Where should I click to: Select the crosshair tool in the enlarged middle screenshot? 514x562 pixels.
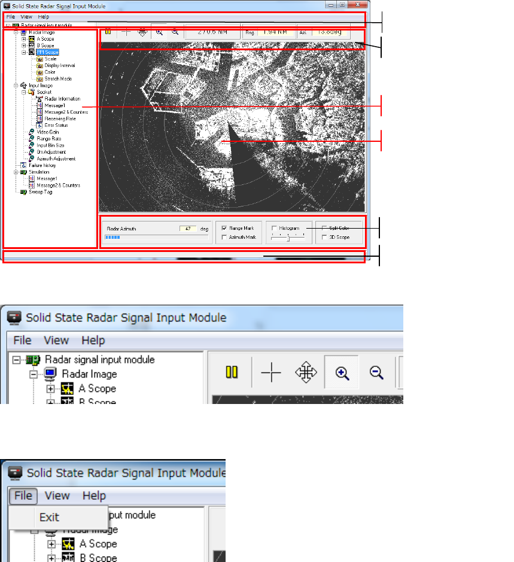point(271,372)
